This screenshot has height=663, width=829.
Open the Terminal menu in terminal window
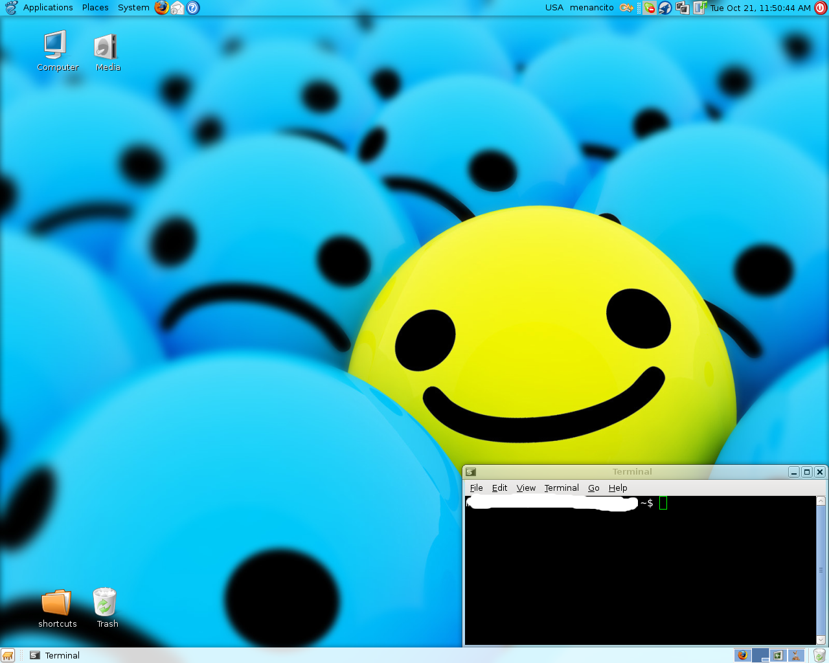pos(562,488)
